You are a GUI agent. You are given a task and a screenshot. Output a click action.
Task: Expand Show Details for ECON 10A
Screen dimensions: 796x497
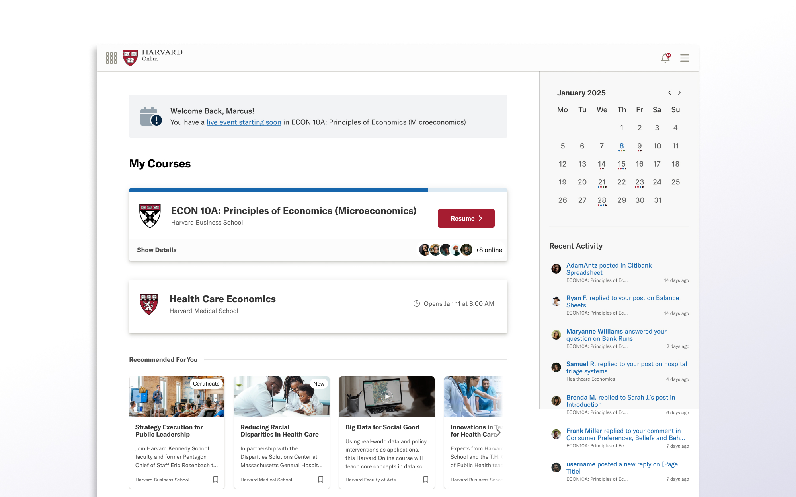157,250
